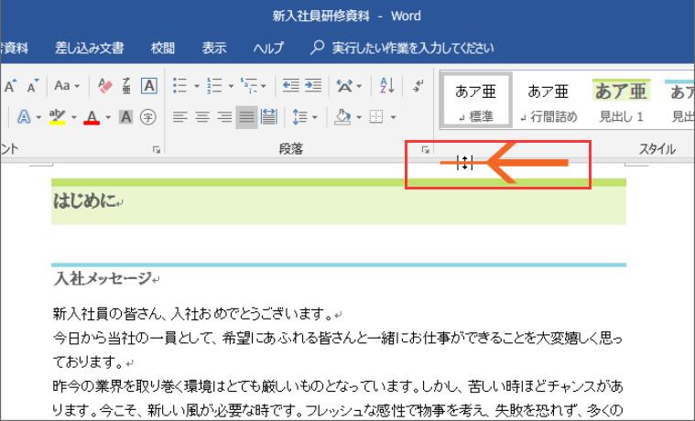Open the 表示 tab
The image size is (695, 421).
coord(214,48)
